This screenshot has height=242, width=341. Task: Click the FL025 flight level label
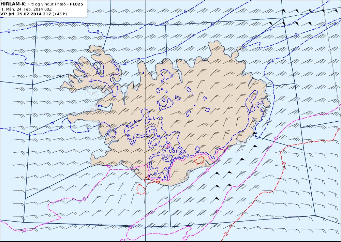tap(76, 4)
